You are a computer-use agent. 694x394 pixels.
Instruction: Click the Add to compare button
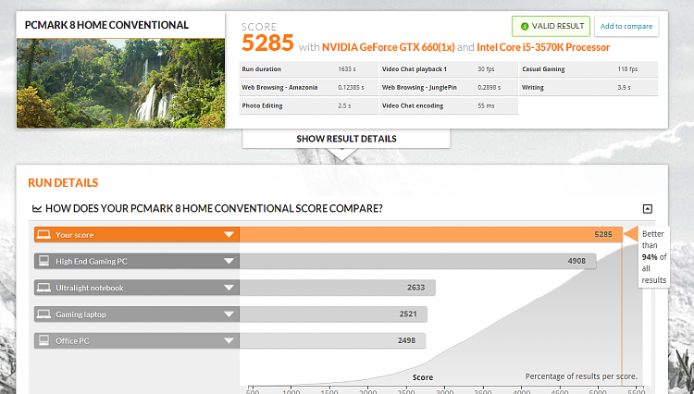point(626,26)
